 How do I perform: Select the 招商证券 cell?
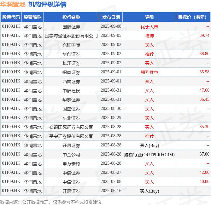(71, 72)
